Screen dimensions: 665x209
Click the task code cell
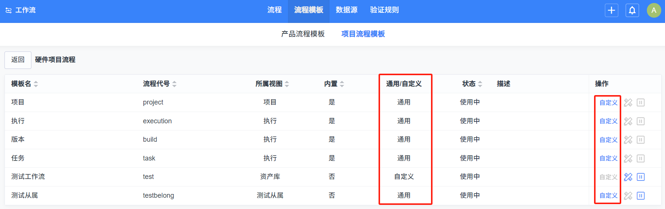click(149, 158)
